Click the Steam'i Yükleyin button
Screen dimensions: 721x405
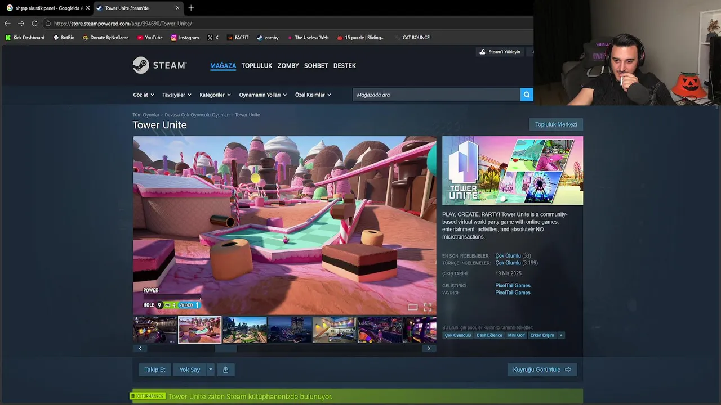[500, 52]
